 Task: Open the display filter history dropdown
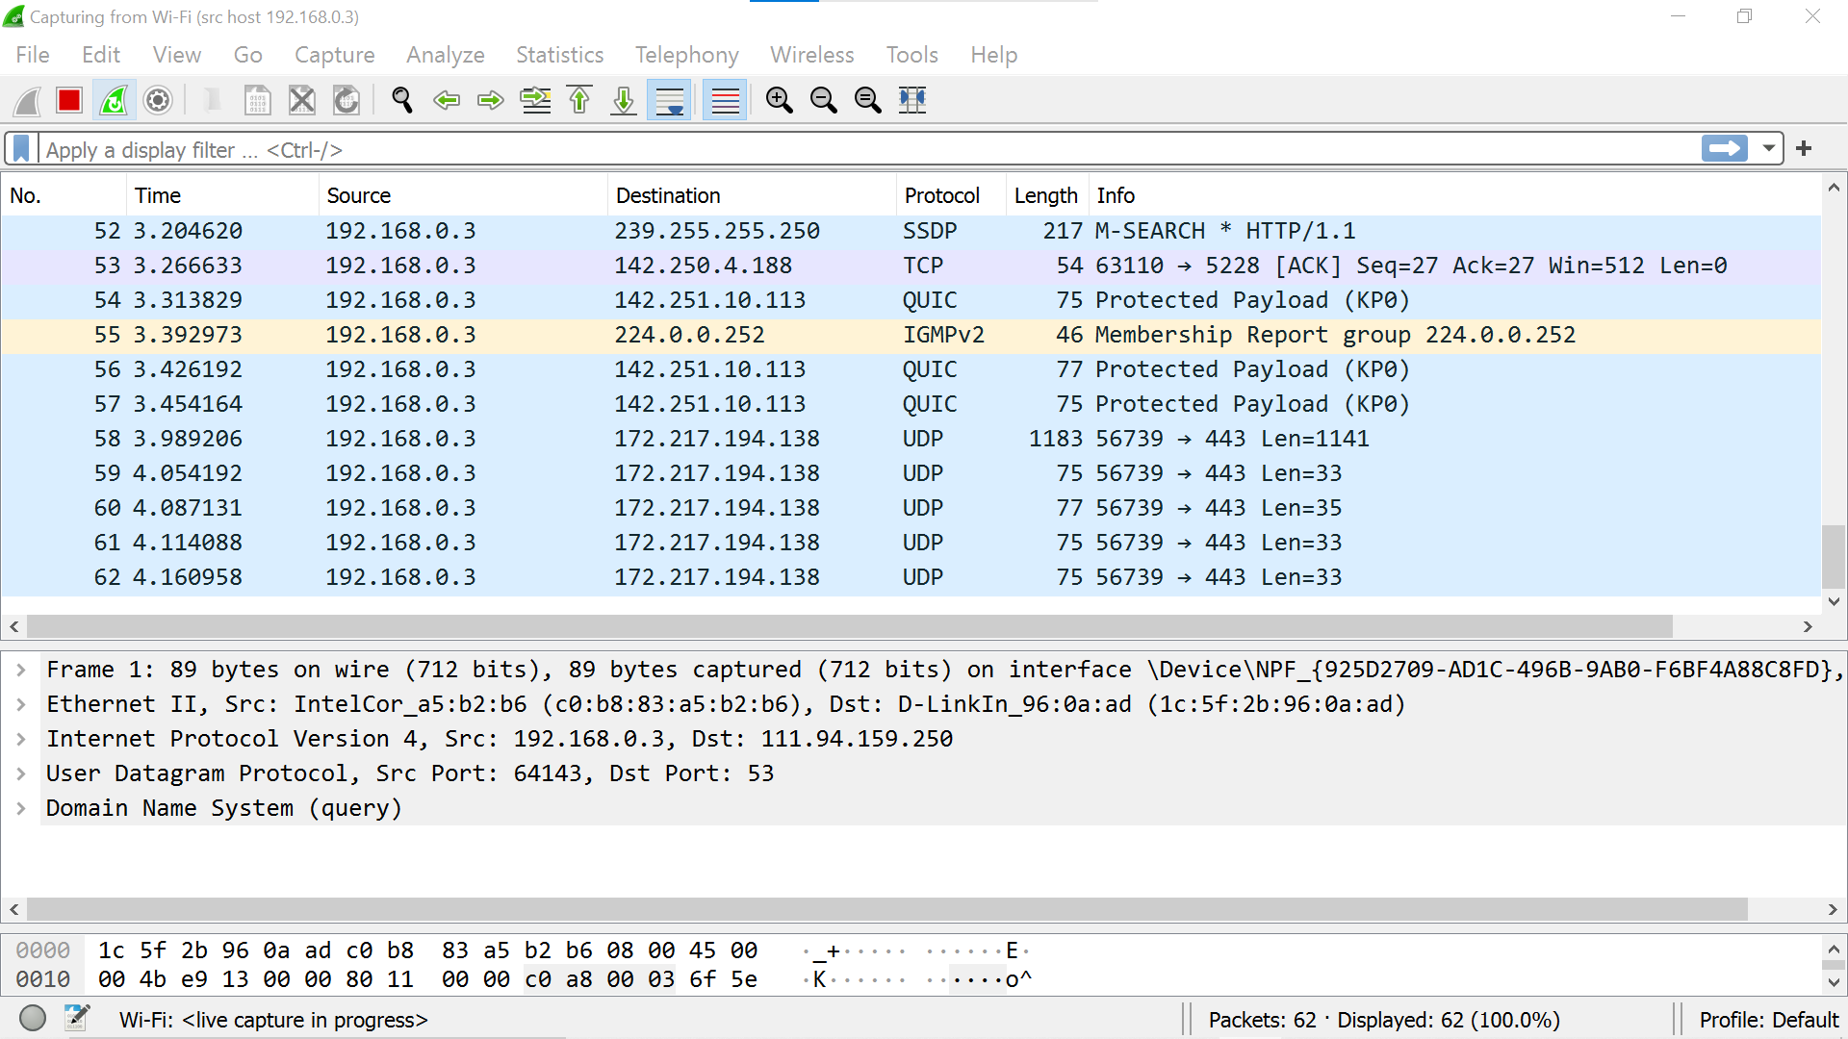click(1768, 148)
